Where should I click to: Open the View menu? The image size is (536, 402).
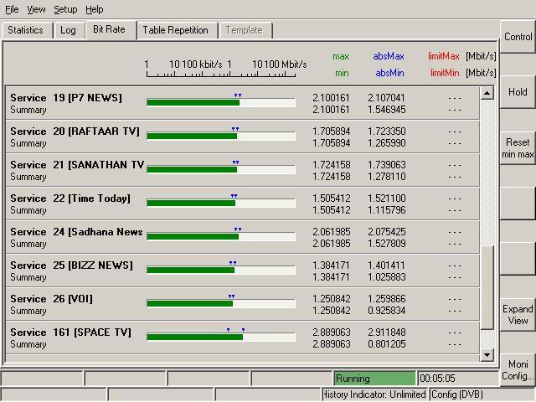pyautogui.click(x=36, y=9)
